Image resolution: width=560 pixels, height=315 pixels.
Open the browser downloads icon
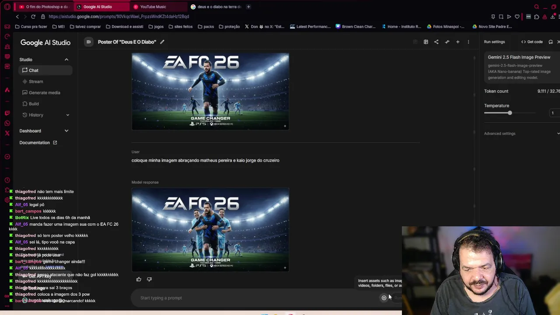(553, 17)
